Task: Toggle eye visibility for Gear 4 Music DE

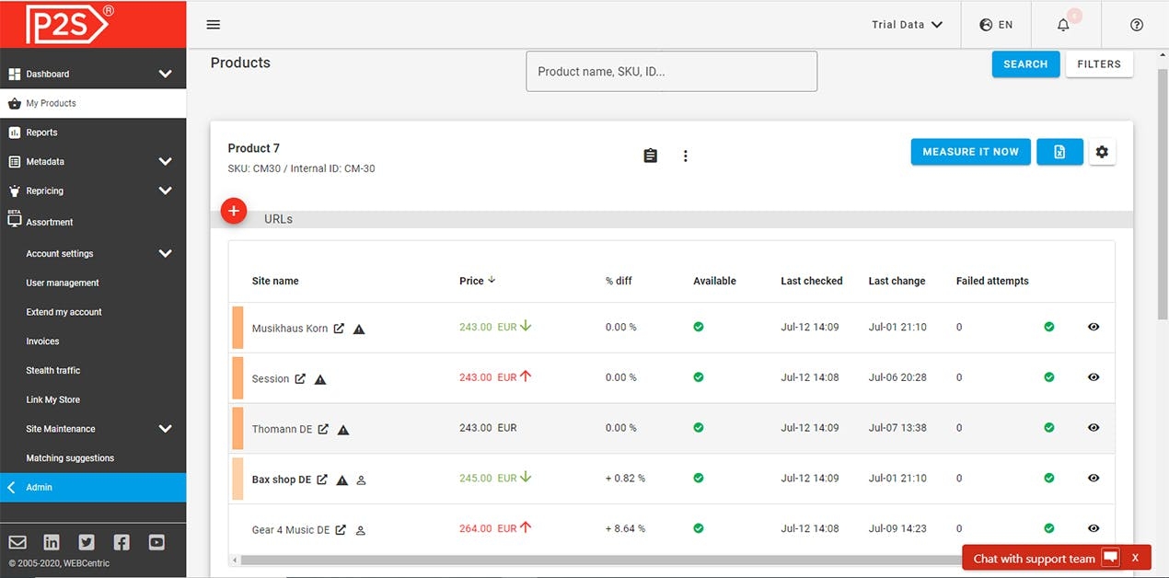Action: click(1094, 528)
